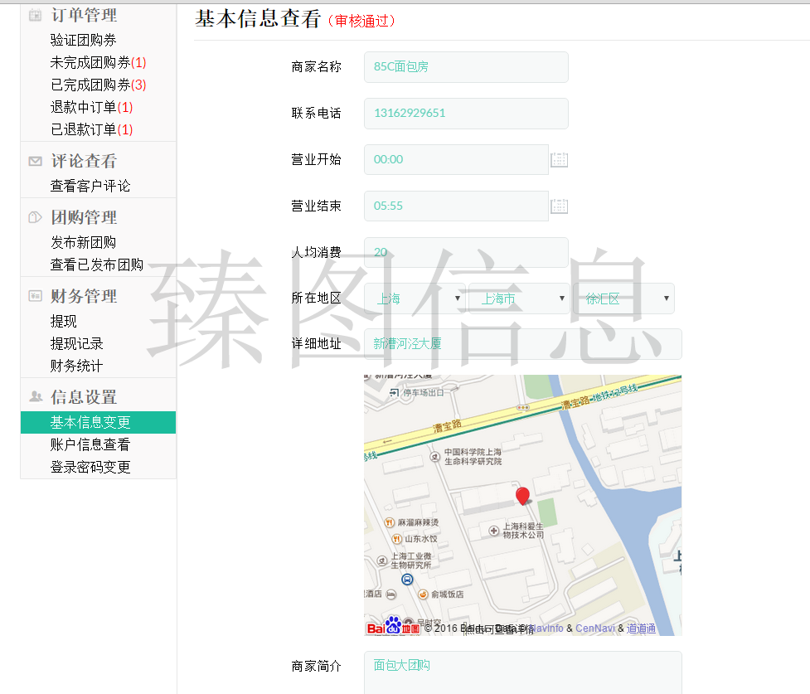Click the NavInfo map attribution link
The image size is (810, 694).
point(546,628)
